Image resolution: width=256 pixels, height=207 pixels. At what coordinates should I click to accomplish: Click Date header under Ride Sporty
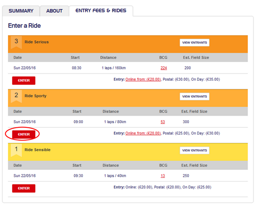point(18,112)
